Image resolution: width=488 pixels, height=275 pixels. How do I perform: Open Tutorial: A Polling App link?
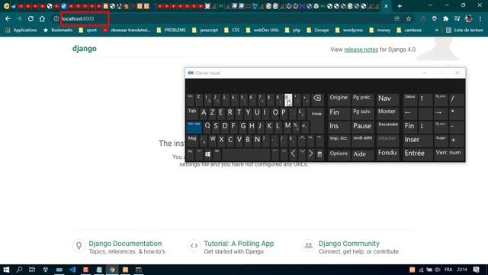pos(239,244)
